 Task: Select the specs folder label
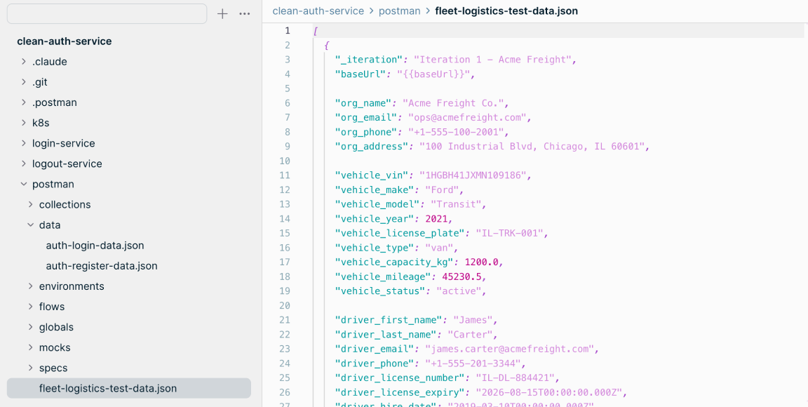tap(53, 368)
